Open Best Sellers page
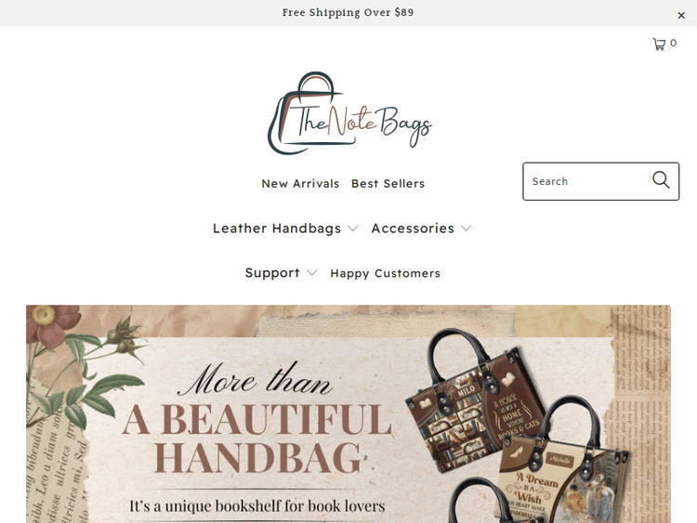Image resolution: width=697 pixels, height=523 pixels. (x=388, y=184)
